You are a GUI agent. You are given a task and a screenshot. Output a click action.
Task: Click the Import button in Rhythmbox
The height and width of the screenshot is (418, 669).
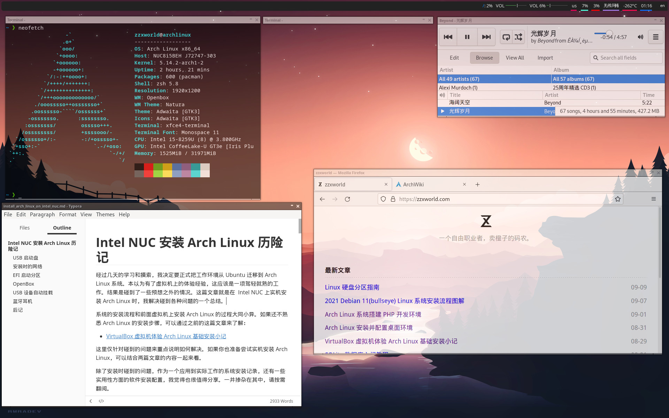coord(545,57)
